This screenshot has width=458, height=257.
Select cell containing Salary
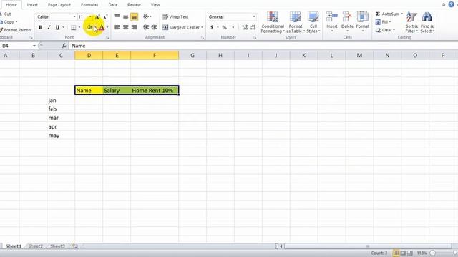pyautogui.click(x=117, y=91)
